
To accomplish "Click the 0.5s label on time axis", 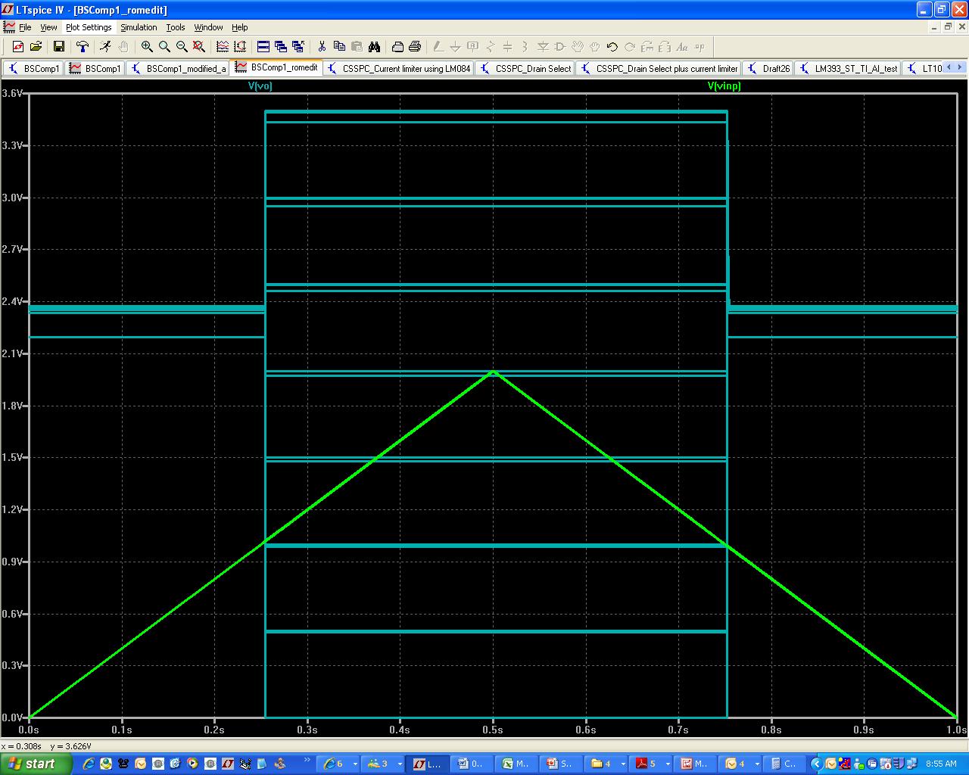I will [493, 730].
